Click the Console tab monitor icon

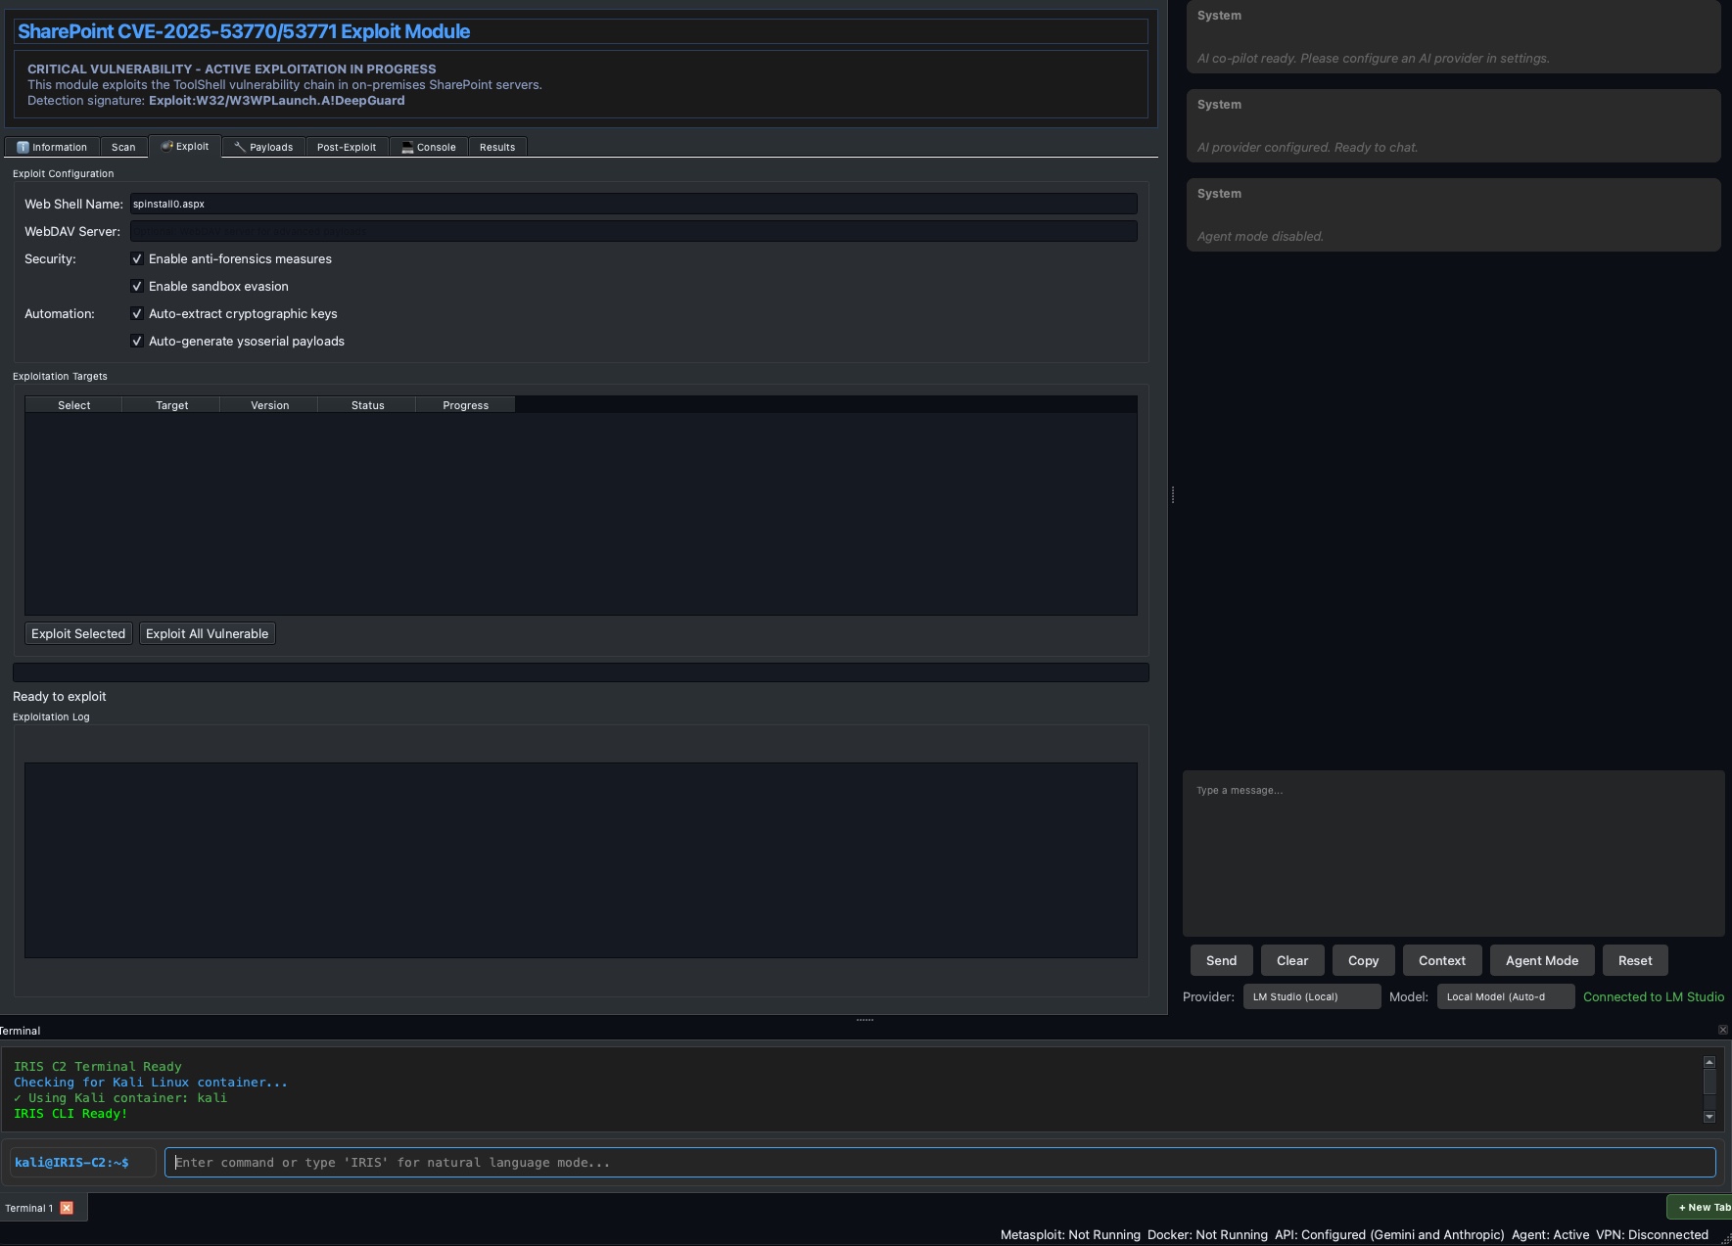[x=407, y=147]
